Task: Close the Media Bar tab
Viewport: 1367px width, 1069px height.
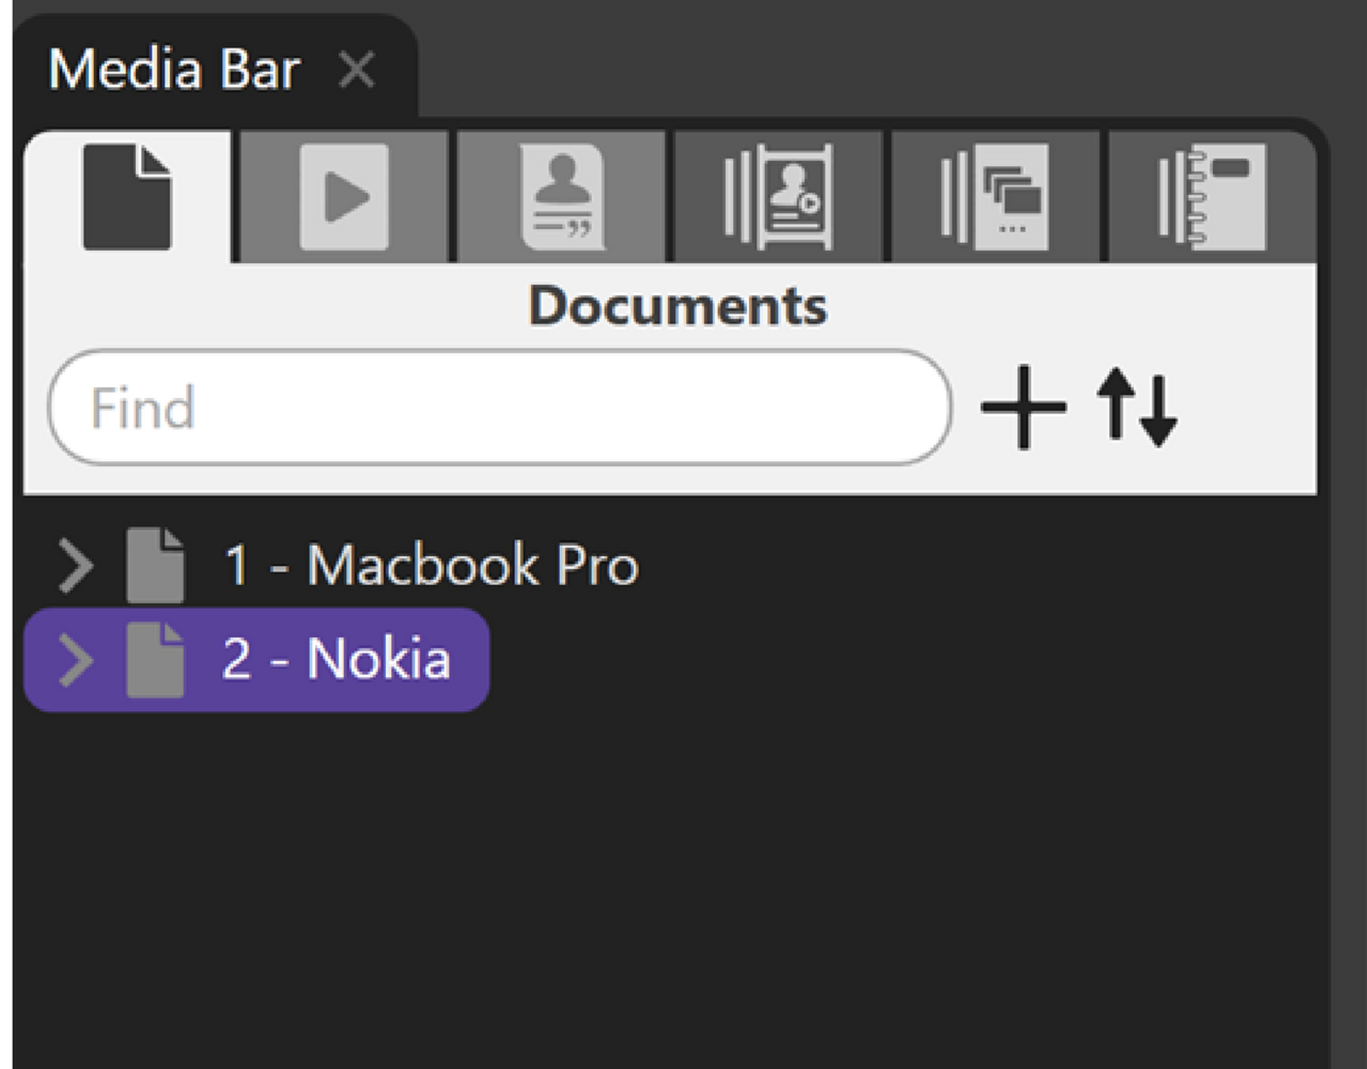Action: pyautogui.click(x=357, y=70)
